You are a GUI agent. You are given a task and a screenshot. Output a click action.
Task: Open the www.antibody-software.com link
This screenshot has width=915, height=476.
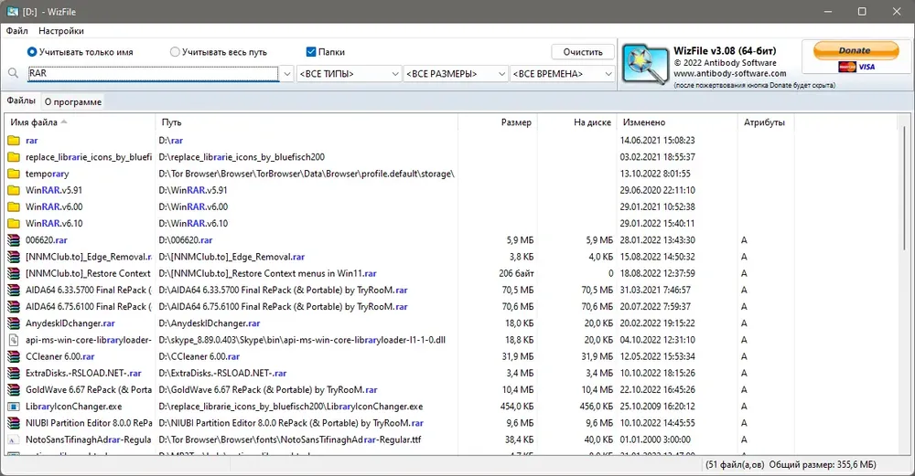[x=729, y=73]
